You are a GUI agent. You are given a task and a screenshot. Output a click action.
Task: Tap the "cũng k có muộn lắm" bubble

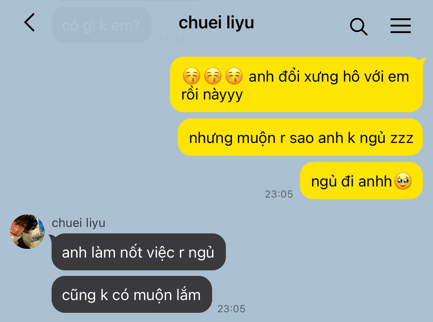click(132, 294)
